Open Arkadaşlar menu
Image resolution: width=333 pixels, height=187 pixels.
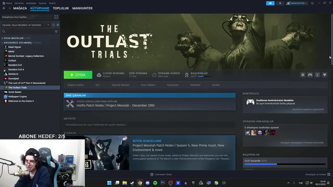point(31,3)
